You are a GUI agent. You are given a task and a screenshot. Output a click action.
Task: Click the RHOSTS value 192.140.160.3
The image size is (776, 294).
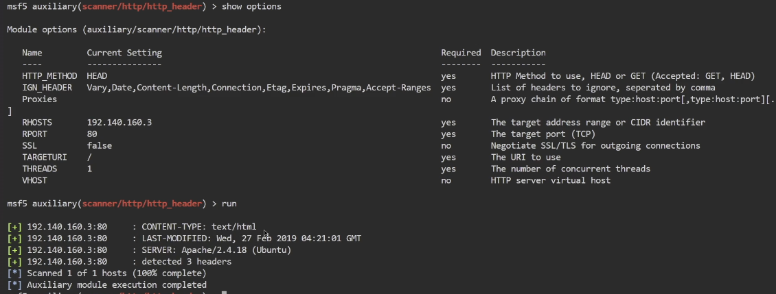[x=119, y=123]
